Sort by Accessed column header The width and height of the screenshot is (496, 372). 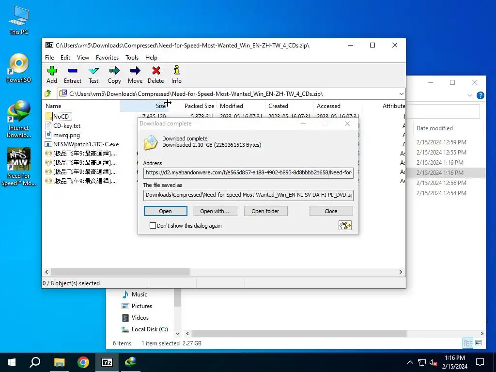coord(338,106)
